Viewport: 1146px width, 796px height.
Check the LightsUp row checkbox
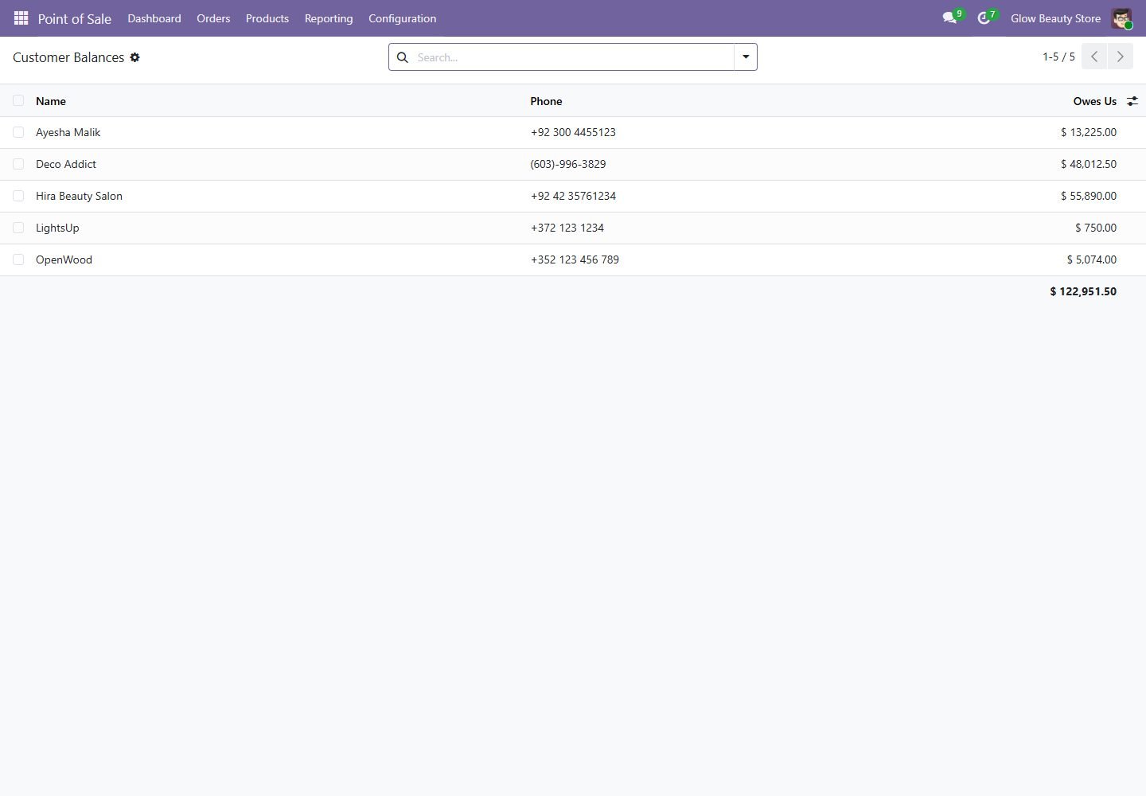click(x=18, y=228)
